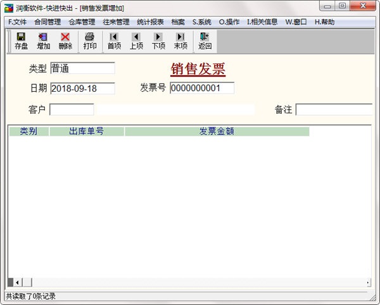The image size is (380, 305).
Task: Click the app icon in title bar
Action: click(x=9, y=8)
